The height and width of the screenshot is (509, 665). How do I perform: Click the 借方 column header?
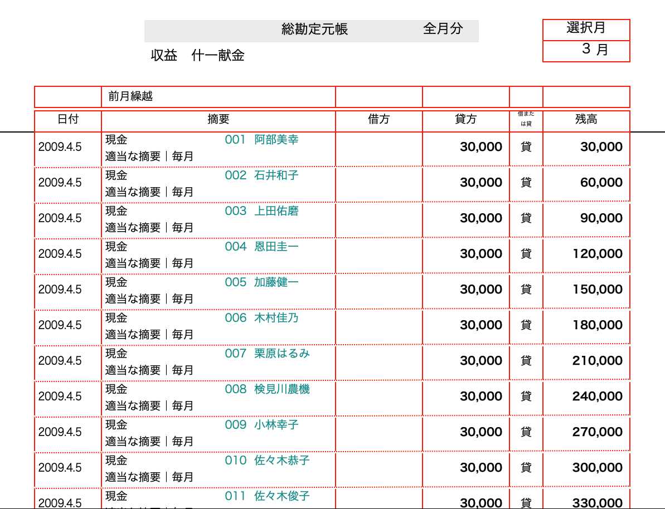pyautogui.click(x=378, y=119)
